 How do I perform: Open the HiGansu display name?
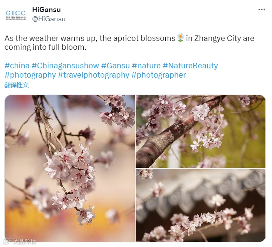[46, 10]
